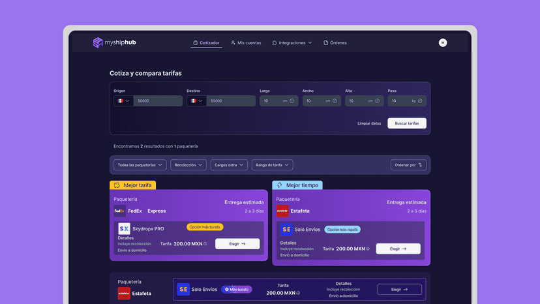Open the Órdenes tab
540x304 pixels.
(335, 43)
